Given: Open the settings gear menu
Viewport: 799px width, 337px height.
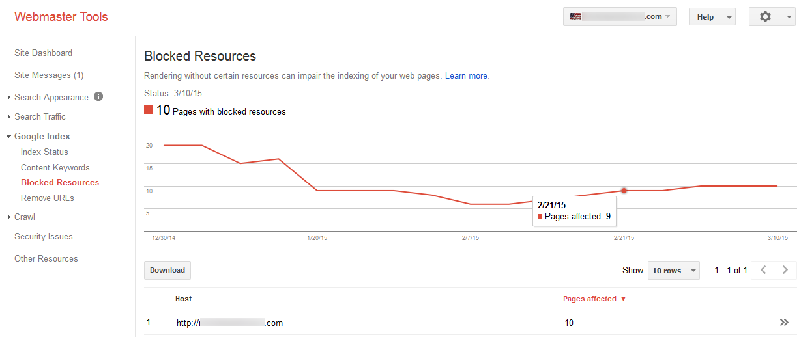Looking at the screenshot, I should tap(770, 17).
